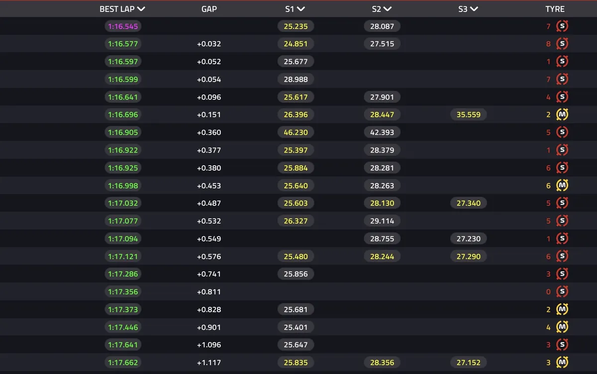
Task: Click the medium tyre icon in the 1:17.662 row
Action: pyautogui.click(x=562, y=363)
